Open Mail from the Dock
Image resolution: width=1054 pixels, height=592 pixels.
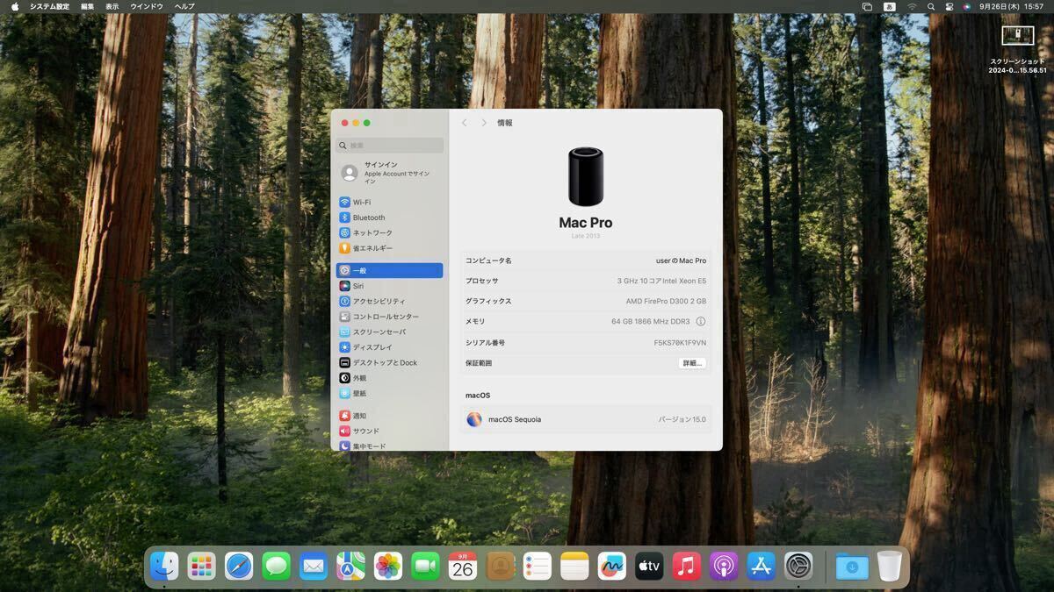314,567
